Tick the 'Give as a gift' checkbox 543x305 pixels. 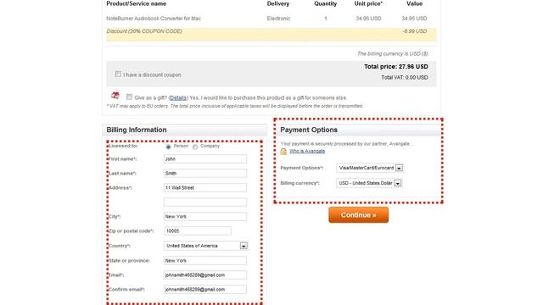click(129, 97)
